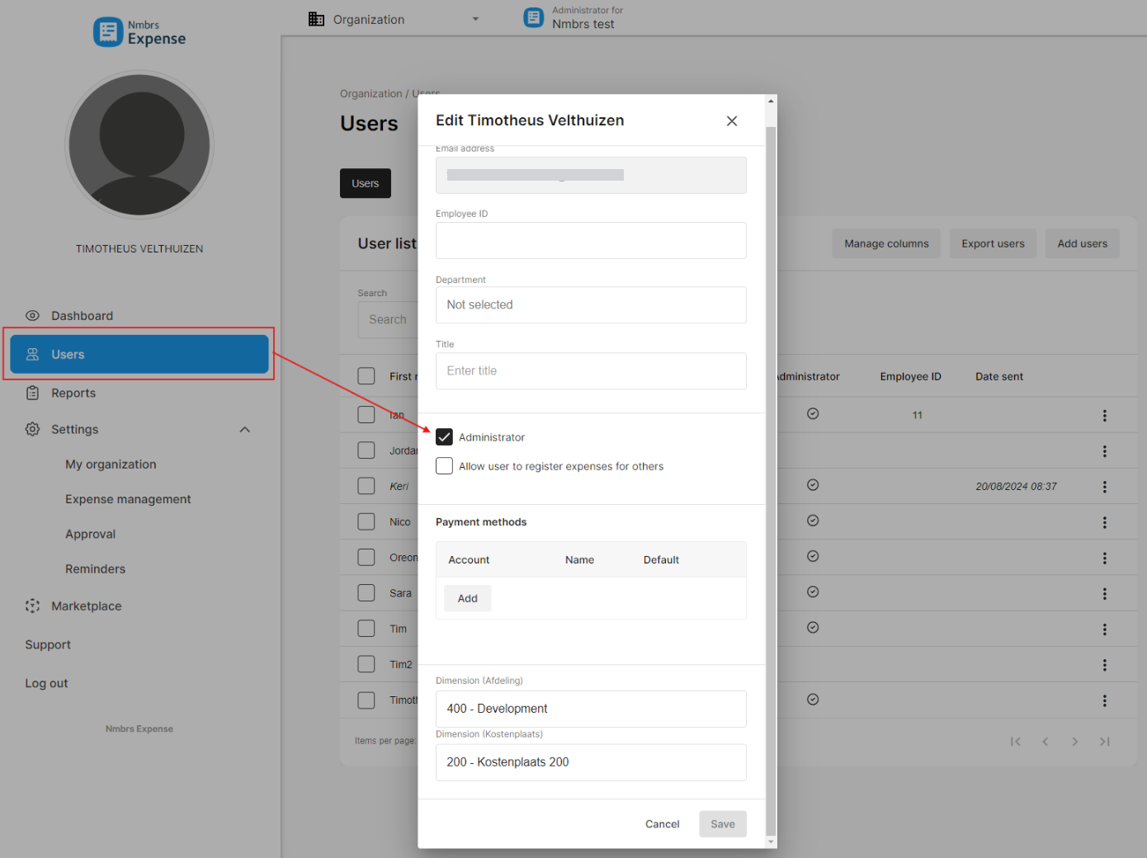
Task: Click the Nmbrs Expense logo icon
Action: tap(108, 32)
